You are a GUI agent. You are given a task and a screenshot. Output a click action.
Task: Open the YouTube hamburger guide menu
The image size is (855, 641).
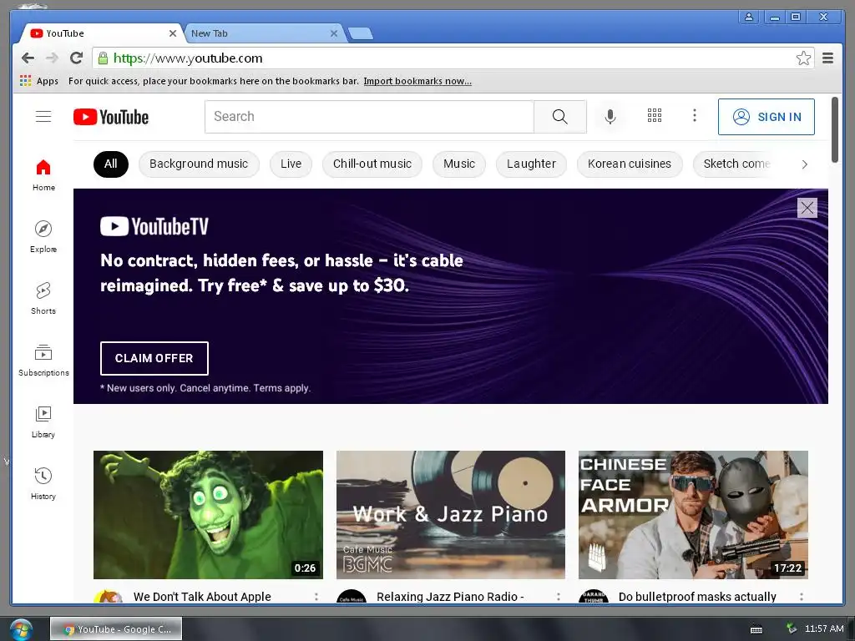tap(43, 117)
